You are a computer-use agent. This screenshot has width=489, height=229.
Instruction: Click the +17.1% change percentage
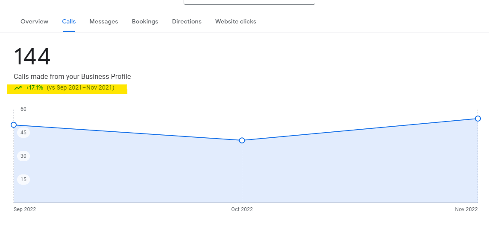coord(34,88)
